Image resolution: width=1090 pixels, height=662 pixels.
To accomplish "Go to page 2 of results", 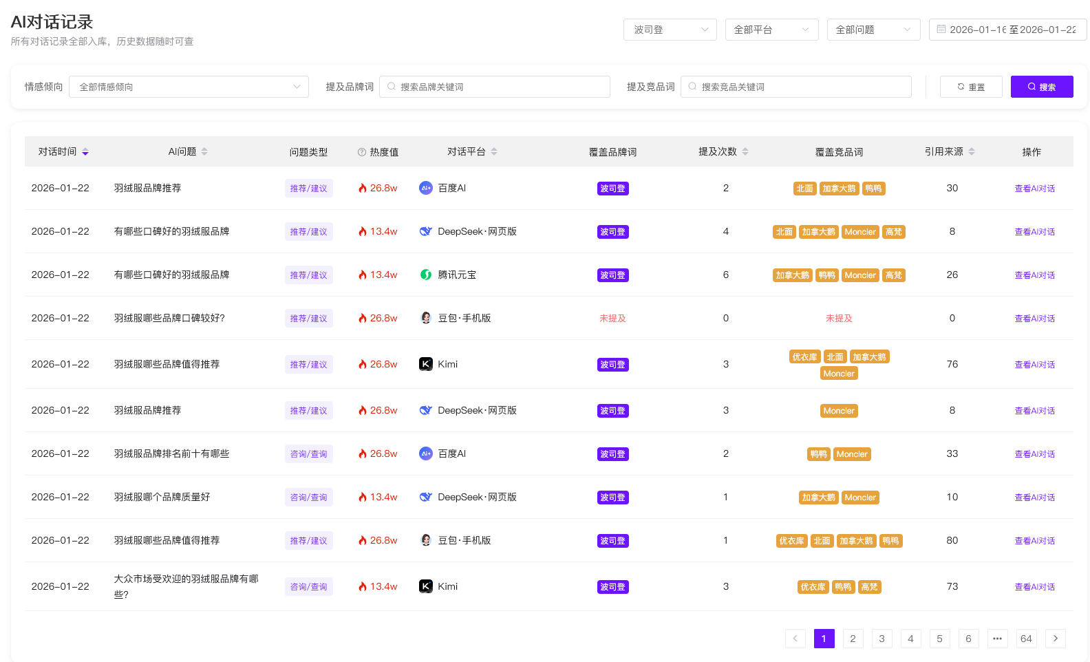I will (x=853, y=639).
